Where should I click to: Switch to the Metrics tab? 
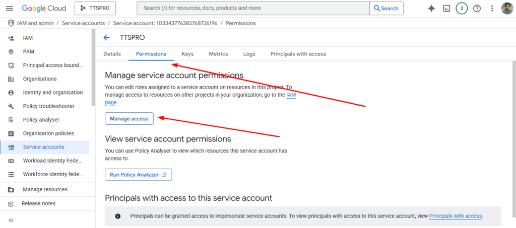[218, 54]
